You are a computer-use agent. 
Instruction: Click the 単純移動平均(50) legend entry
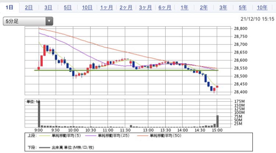point(159,136)
